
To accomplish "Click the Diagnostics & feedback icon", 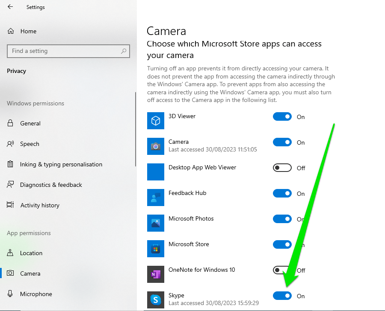I will pyautogui.click(x=10, y=185).
